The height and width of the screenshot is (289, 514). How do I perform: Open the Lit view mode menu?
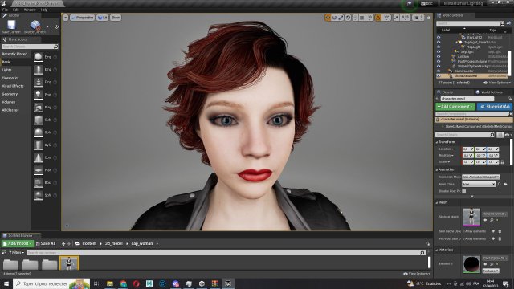pos(103,18)
